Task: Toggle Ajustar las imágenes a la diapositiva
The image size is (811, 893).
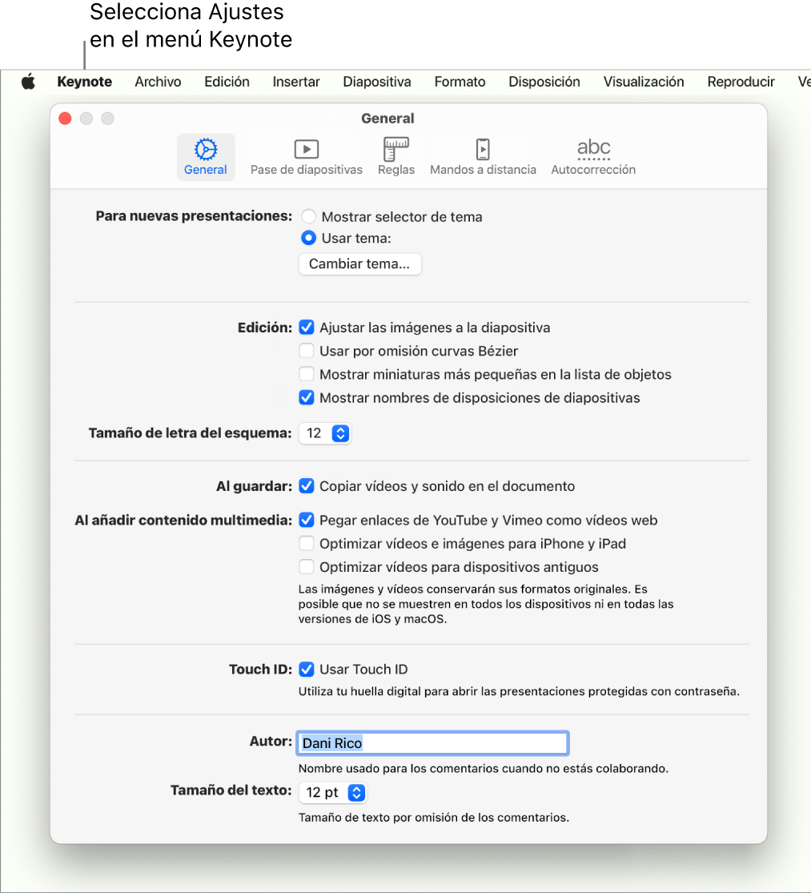Action: pos(306,328)
